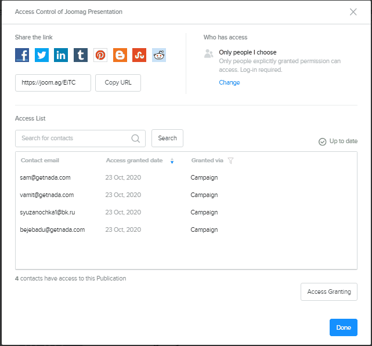The height and width of the screenshot is (346, 372).
Task: Close the Access Control dialog
Action: [353, 12]
